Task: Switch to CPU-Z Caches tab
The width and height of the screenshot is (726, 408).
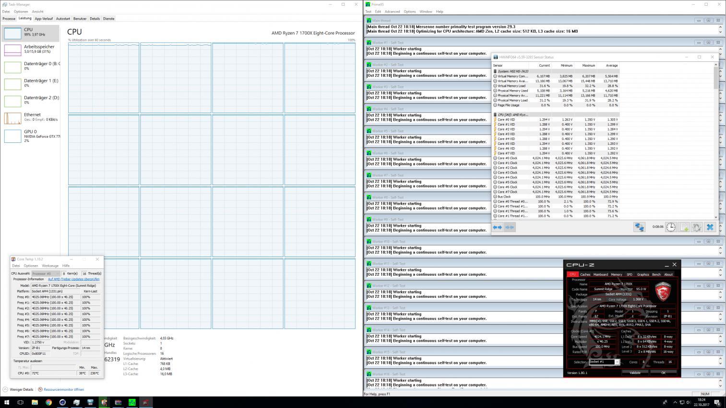Action: tap(585, 275)
